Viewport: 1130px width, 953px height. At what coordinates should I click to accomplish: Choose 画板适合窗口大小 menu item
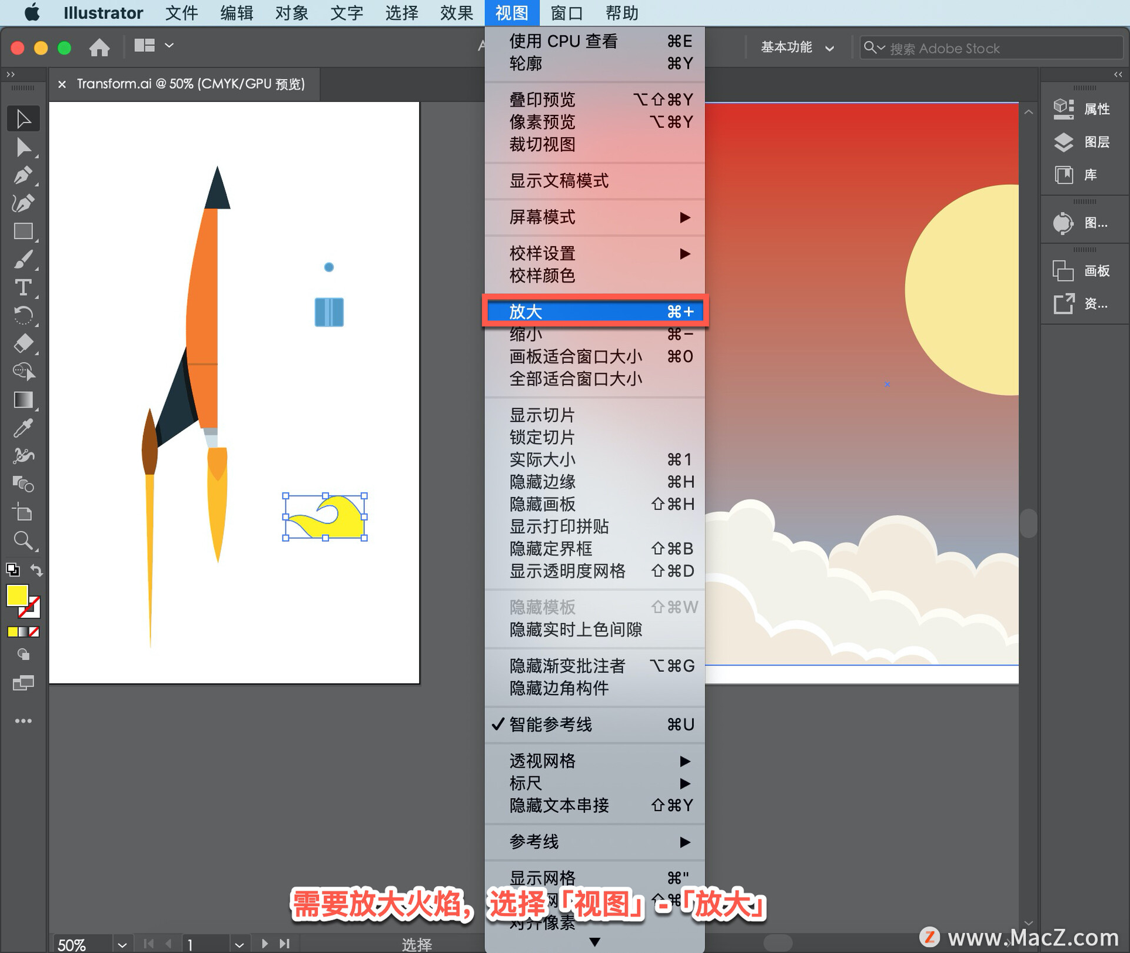tap(594, 356)
